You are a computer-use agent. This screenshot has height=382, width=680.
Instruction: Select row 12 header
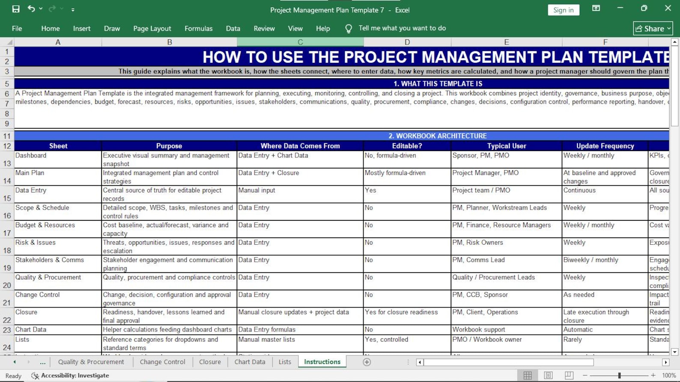point(7,146)
